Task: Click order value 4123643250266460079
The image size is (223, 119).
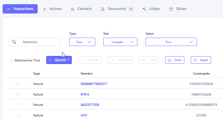Action: [x=201, y=105]
